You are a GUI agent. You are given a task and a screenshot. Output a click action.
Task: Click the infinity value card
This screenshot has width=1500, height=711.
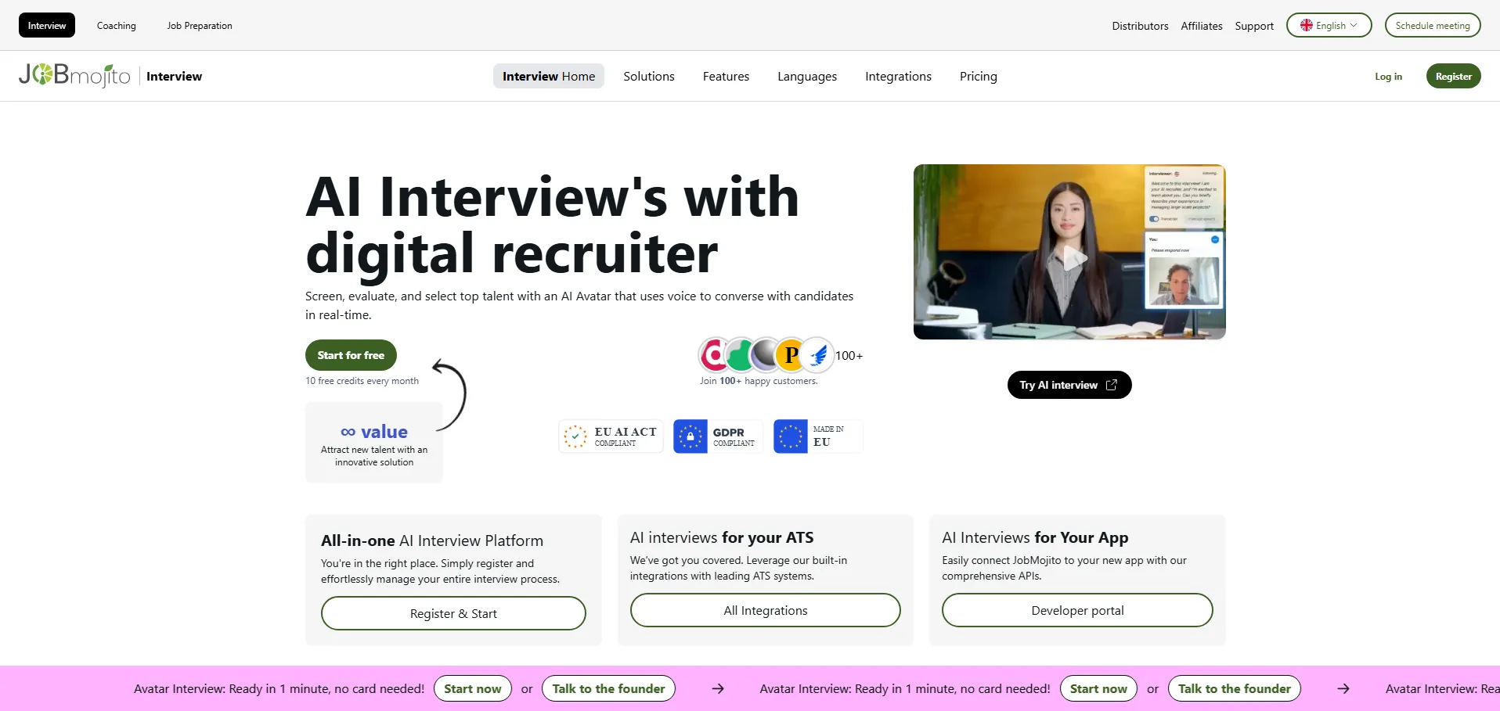coord(374,443)
